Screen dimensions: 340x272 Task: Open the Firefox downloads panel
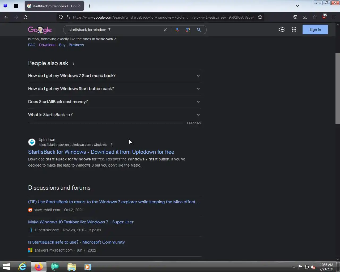click(x=305, y=17)
